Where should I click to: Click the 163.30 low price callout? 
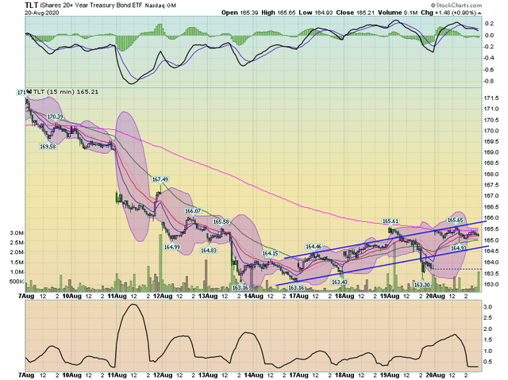[421, 285]
